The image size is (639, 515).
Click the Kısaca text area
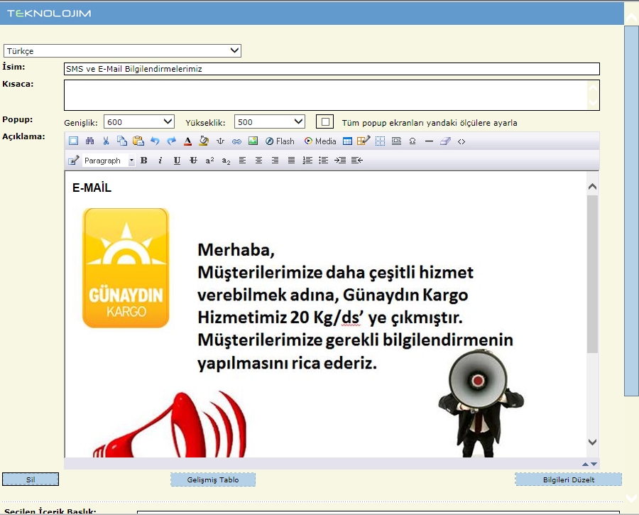332,95
